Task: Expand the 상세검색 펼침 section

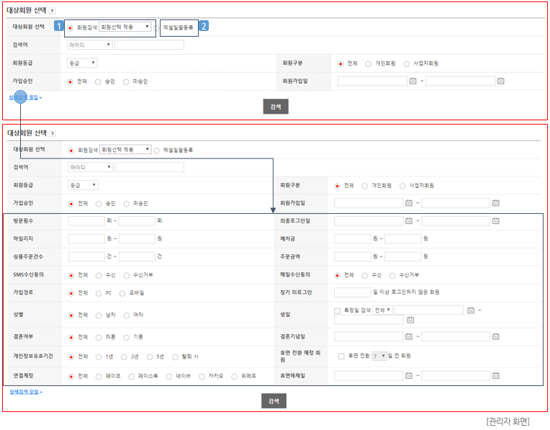Action: [x=25, y=97]
